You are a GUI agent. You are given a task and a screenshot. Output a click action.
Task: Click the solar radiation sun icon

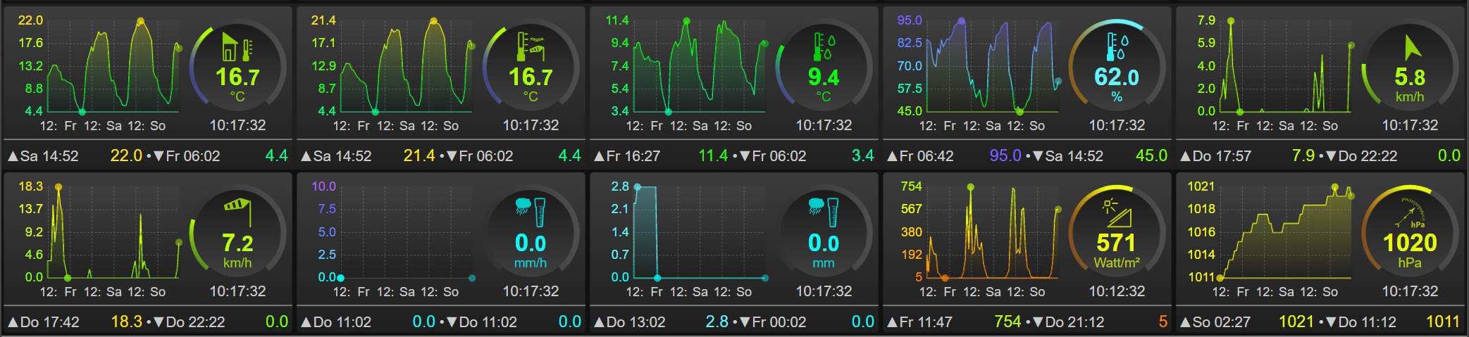pos(1117,212)
